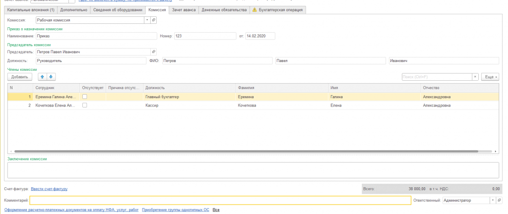The width and height of the screenshot is (508, 214).
Task: Open the Комиссия field's linked record icon
Action: point(154,20)
